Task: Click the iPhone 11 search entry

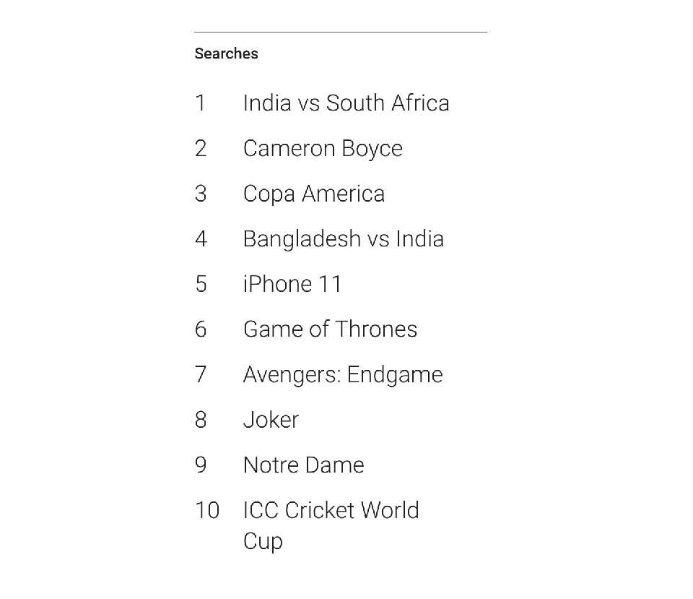Action: tap(292, 284)
